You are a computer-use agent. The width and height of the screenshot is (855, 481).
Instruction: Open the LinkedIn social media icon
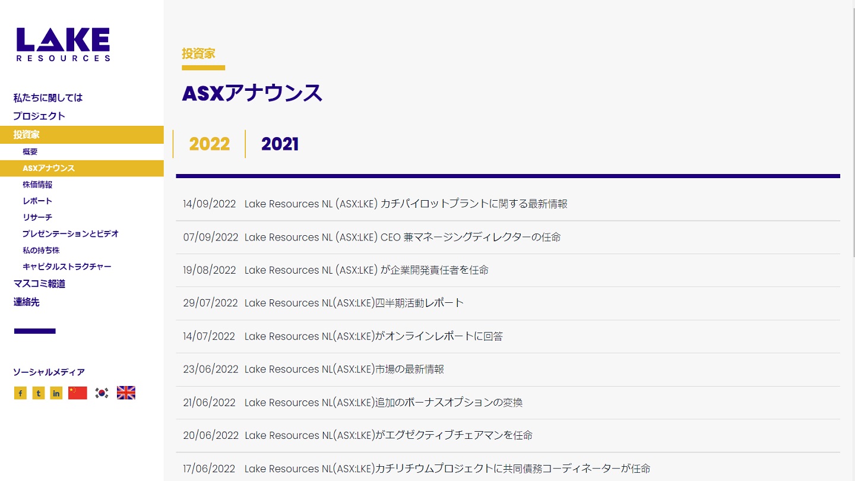pyautogui.click(x=56, y=393)
